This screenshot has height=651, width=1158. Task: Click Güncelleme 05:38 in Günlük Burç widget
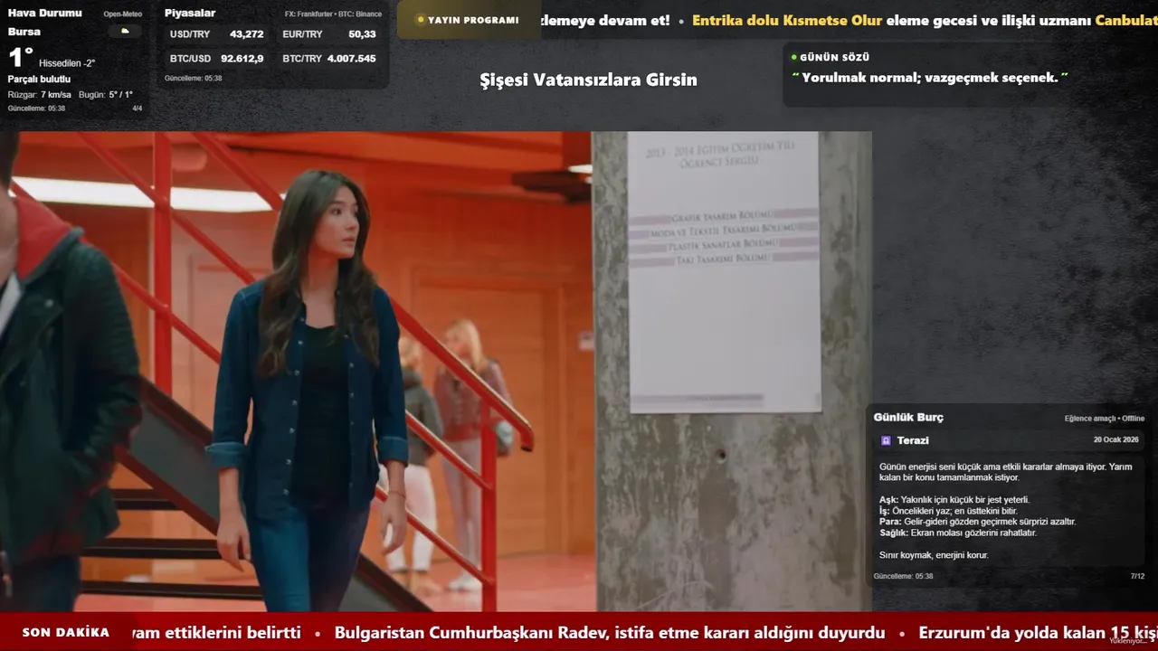[x=903, y=576]
